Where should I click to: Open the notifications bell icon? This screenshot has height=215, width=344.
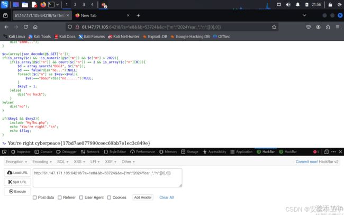(298, 5)
